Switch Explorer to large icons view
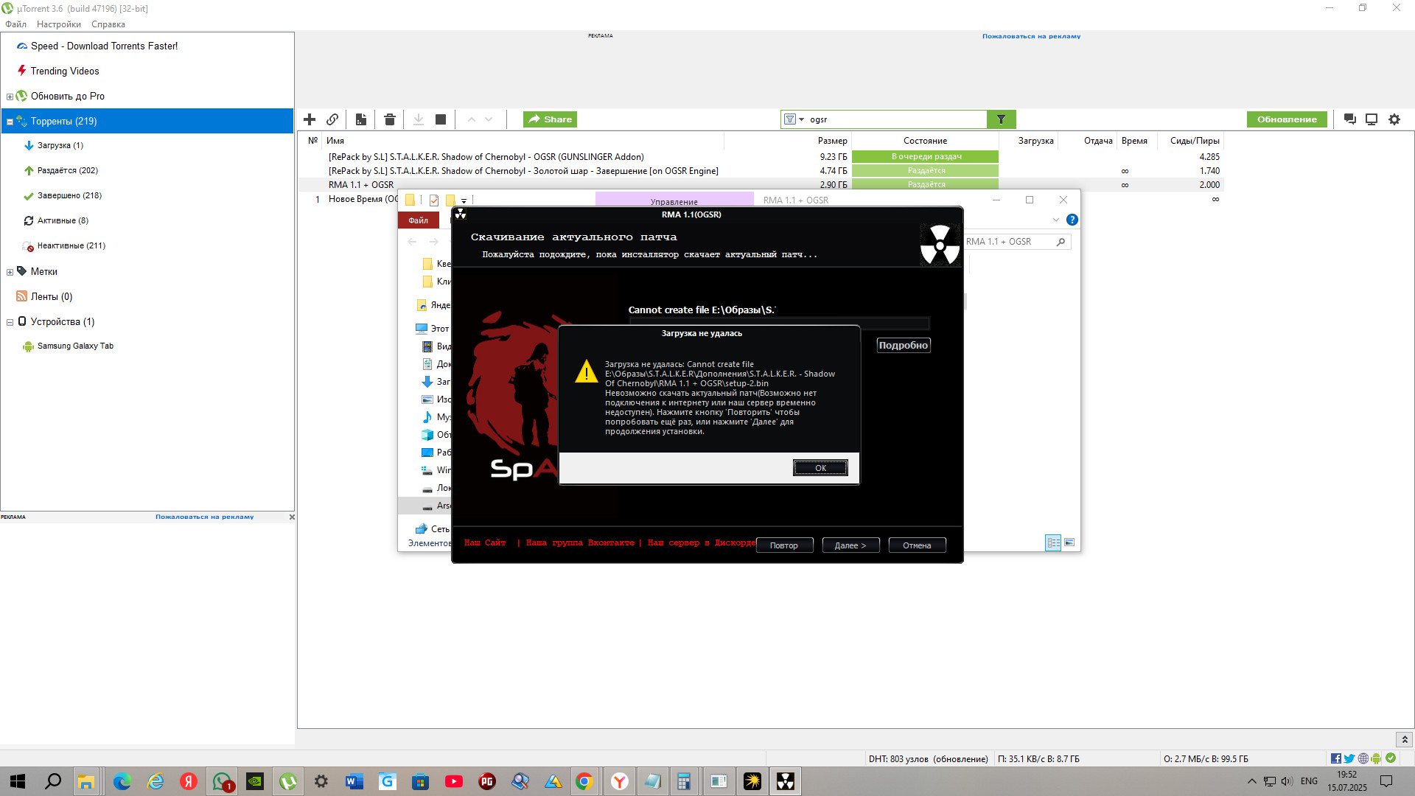Image resolution: width=1415 pixels, height=796 pixels. tap(1069, 542)
